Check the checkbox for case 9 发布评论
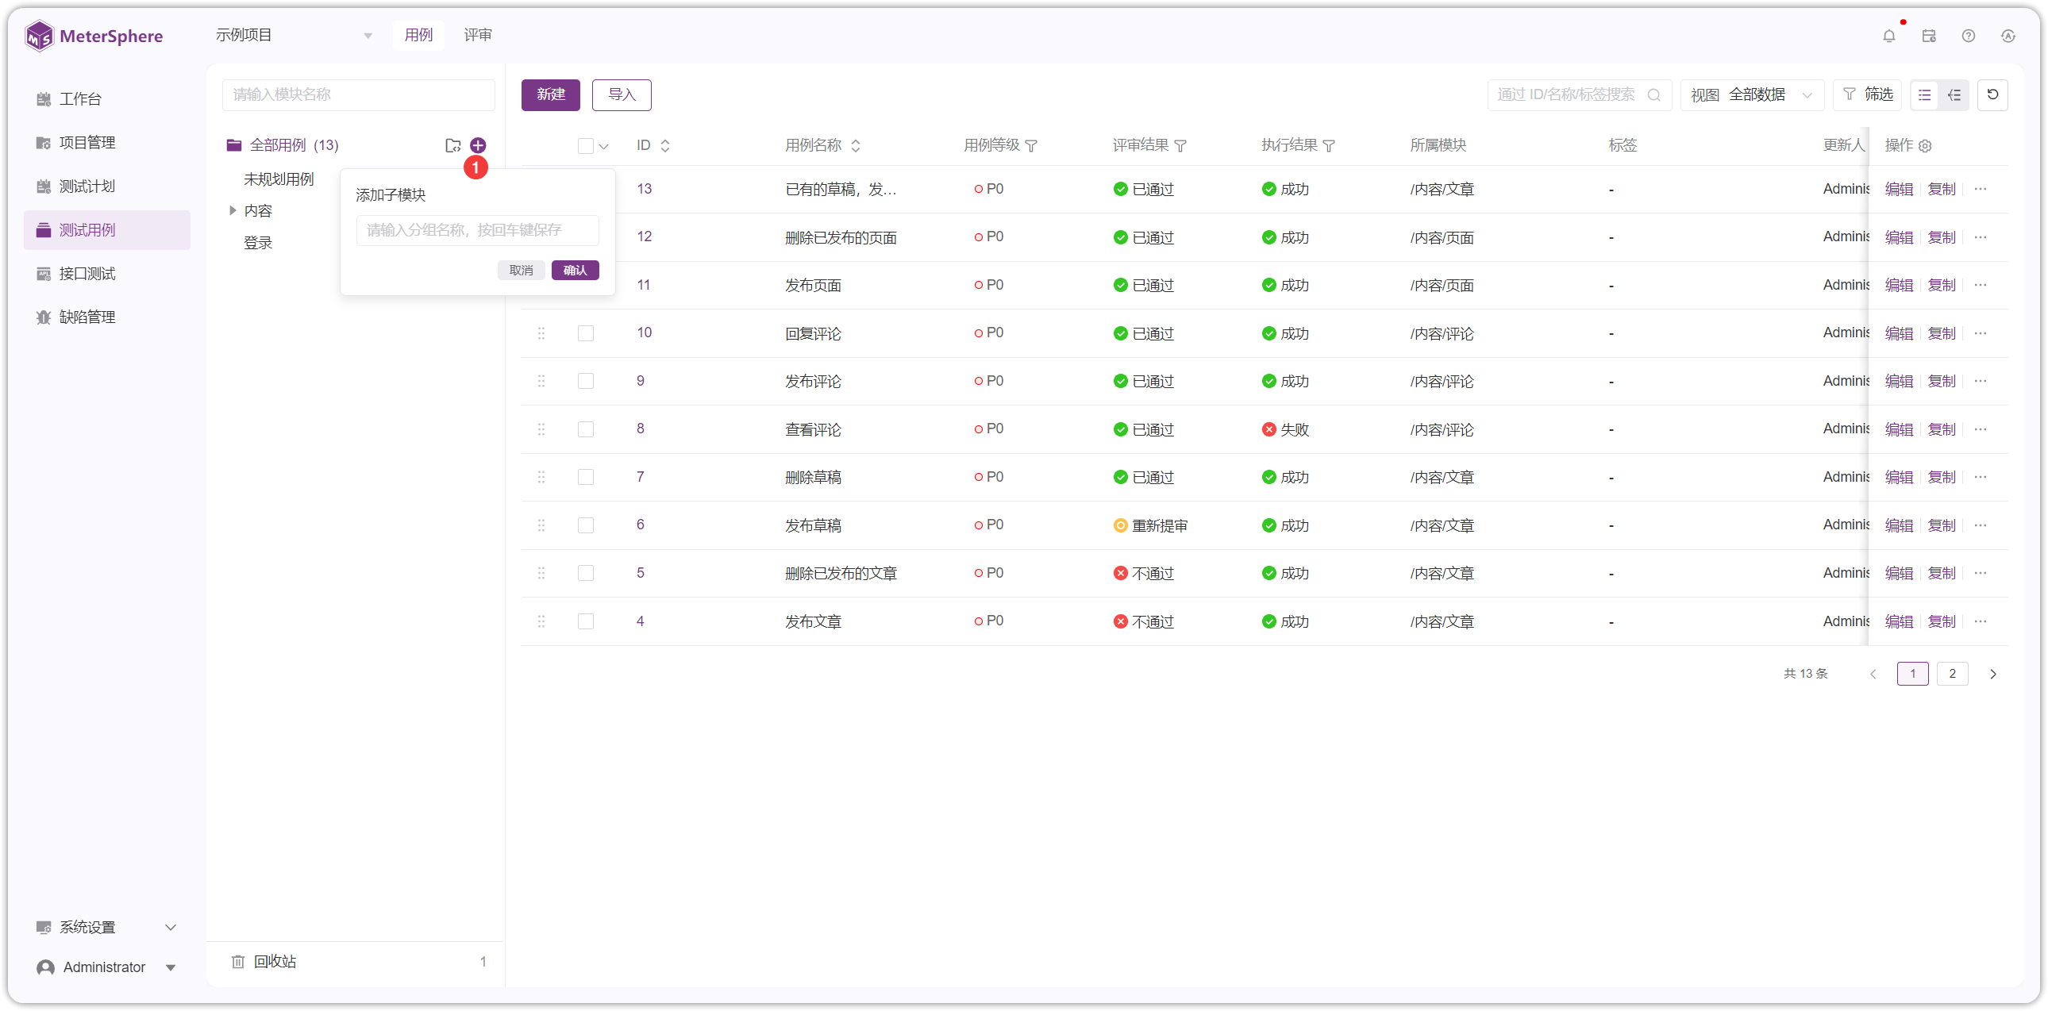 pyautogui.click(x=586, y=381)
